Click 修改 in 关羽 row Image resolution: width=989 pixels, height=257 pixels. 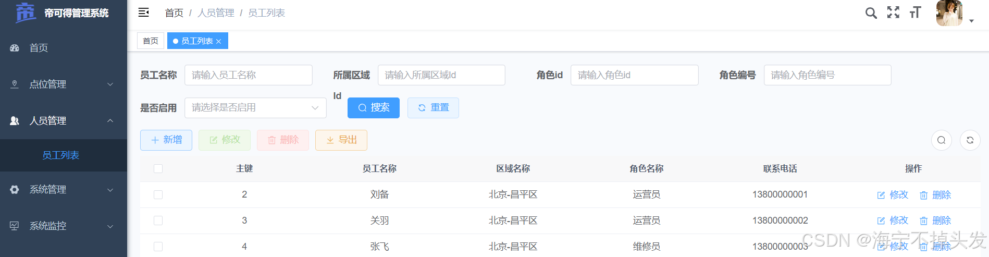click(893, 221)
